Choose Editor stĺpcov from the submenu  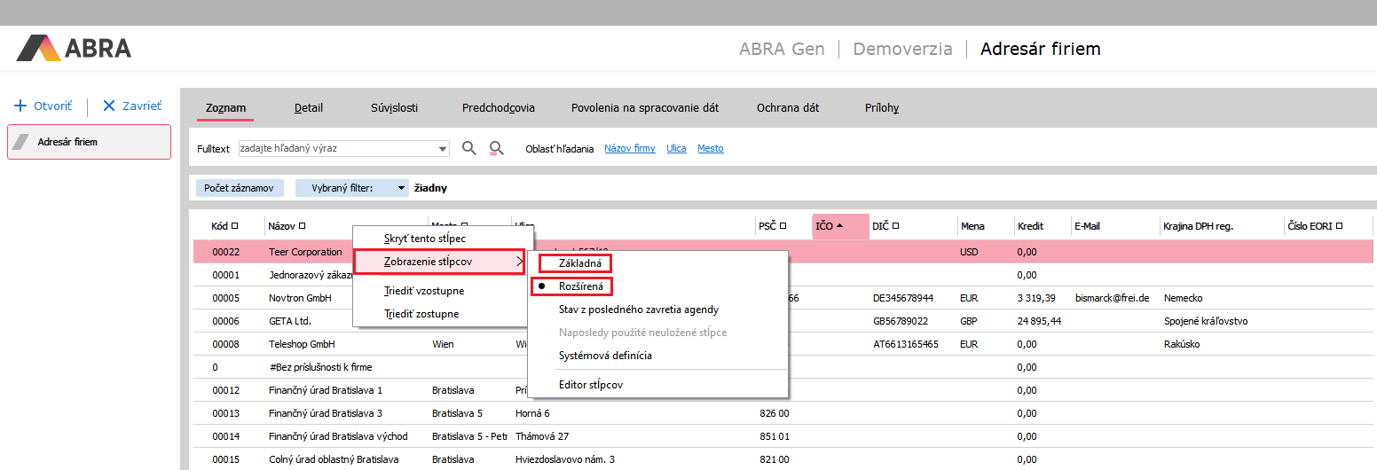click(x=590, y=385)
